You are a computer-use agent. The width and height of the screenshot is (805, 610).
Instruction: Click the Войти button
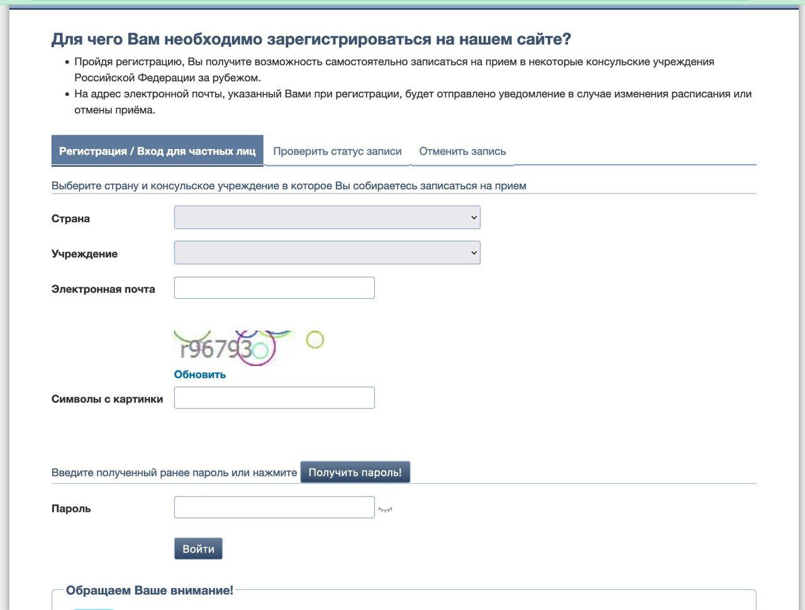coord(198,549)
